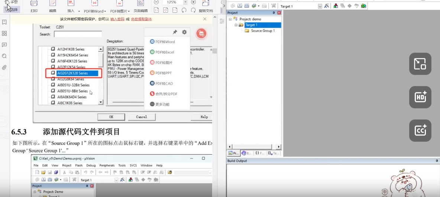Click the gear icon on conversion popup

(x=184, y=32)
